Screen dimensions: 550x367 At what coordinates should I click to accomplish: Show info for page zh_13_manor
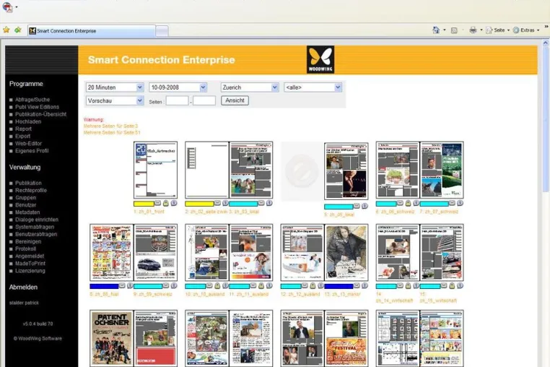tap(365, 285)
